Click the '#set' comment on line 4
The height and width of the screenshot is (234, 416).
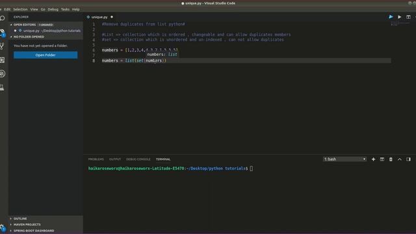click(x=192, y=40)
